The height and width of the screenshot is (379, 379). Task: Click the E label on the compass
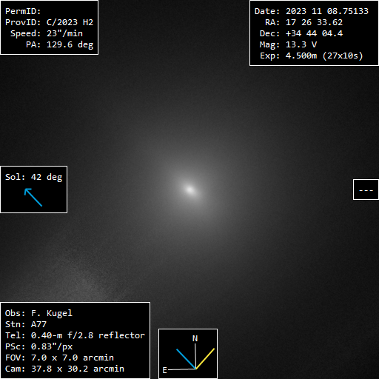164,370
